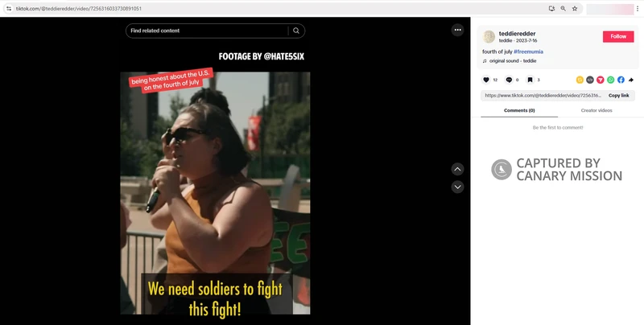Share video to Facebook
Screen dimensions: 644x325
click(x=621, y=80)
